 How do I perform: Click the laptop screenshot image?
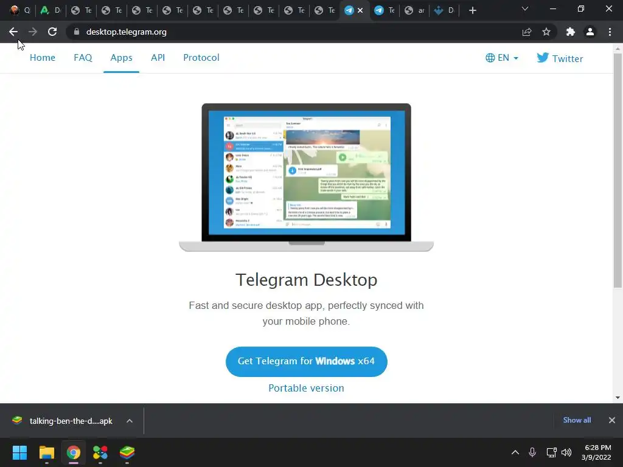tap(307, 178)
